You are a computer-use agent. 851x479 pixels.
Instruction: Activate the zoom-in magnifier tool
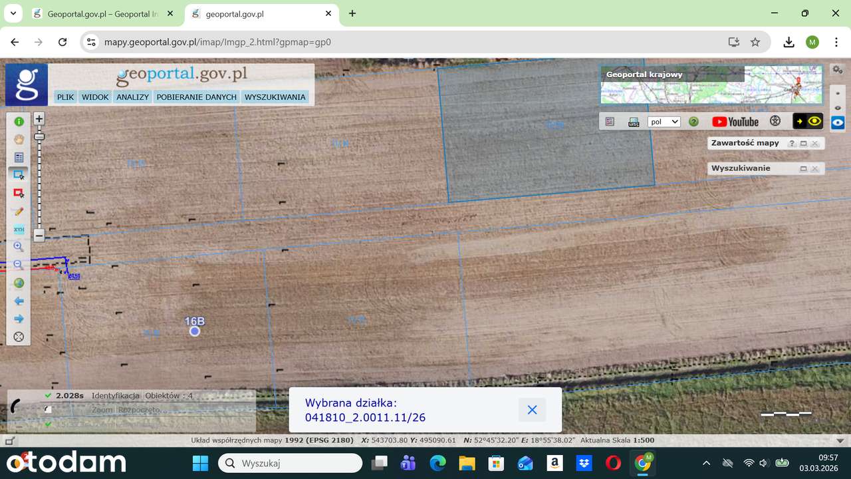19,247
